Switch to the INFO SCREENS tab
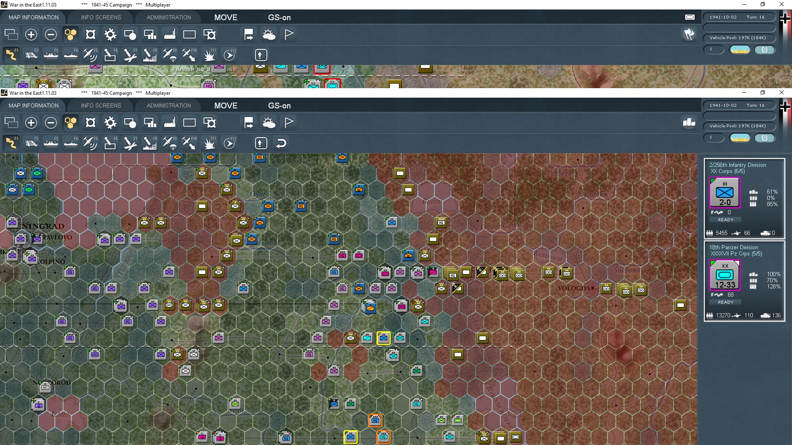This screenshot has height=445, width=792. click(100, 105)
